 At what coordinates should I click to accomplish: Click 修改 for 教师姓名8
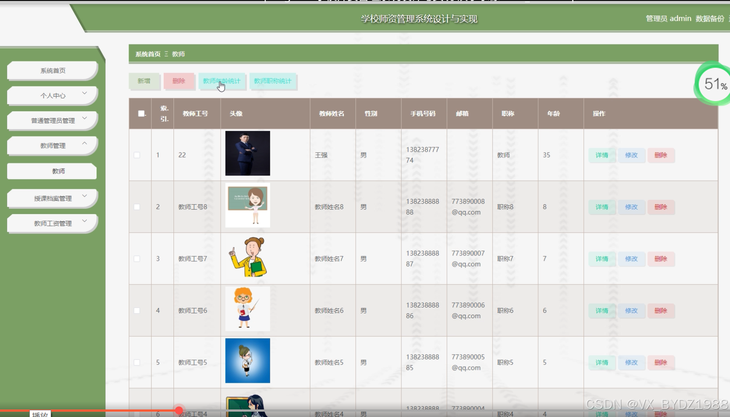pyautogui.click(x=631, y=207)
